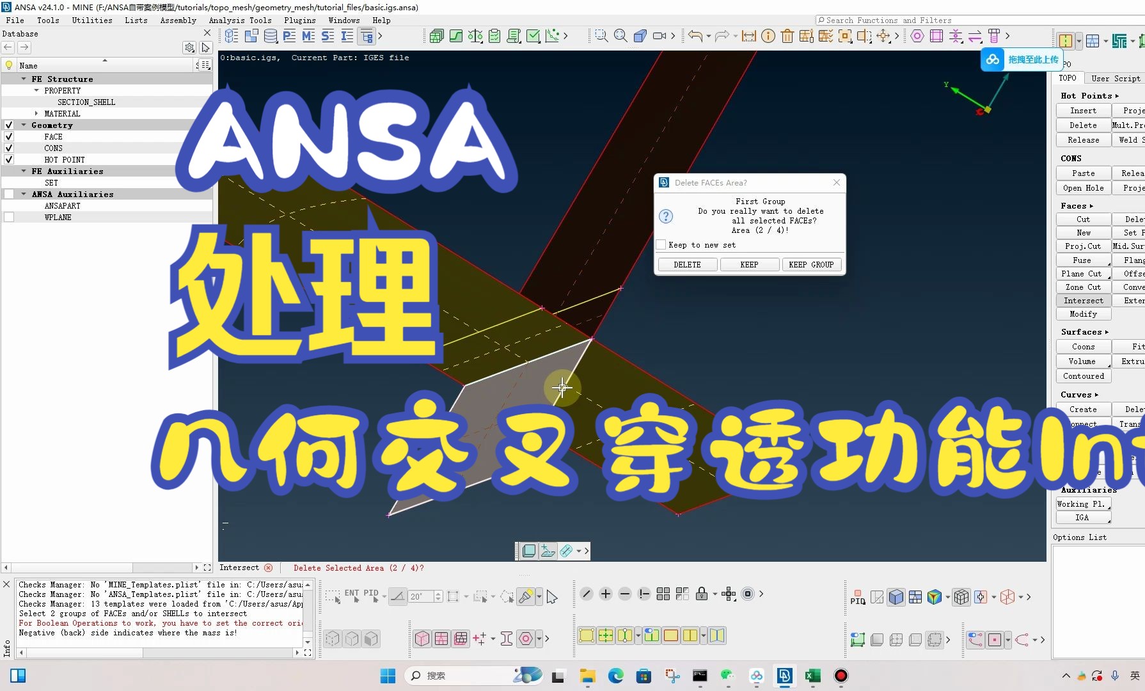Click the Zoom window magnifier icon
This screenshot has width=1145, height=691.
[601, 36]
